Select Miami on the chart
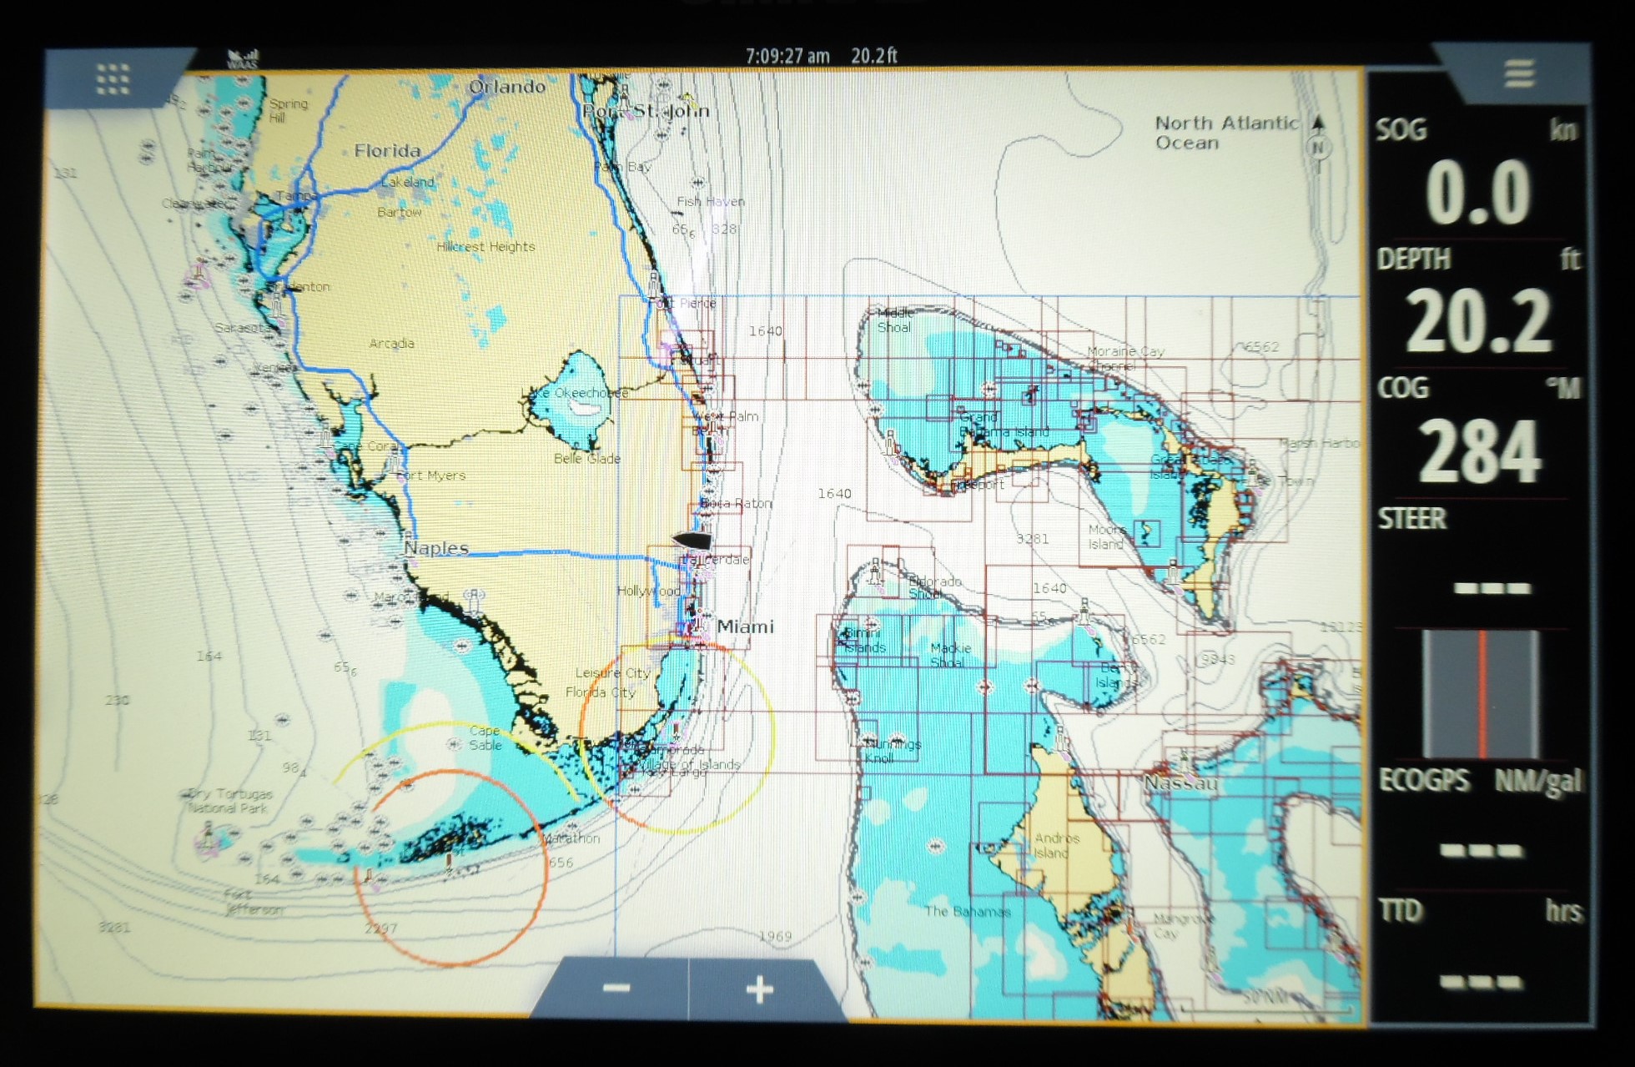 pos(746,626)
